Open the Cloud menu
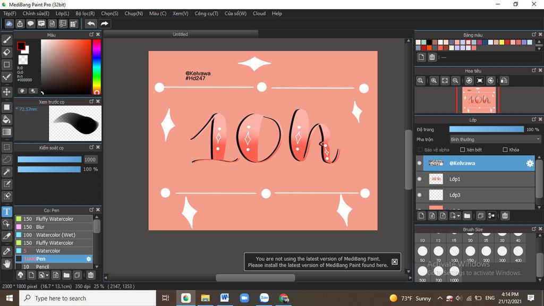The image size is (544, 306). 259,13
